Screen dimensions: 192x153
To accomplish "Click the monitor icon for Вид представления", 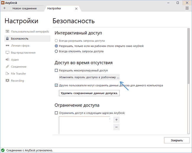I will (x=7, y=53).
